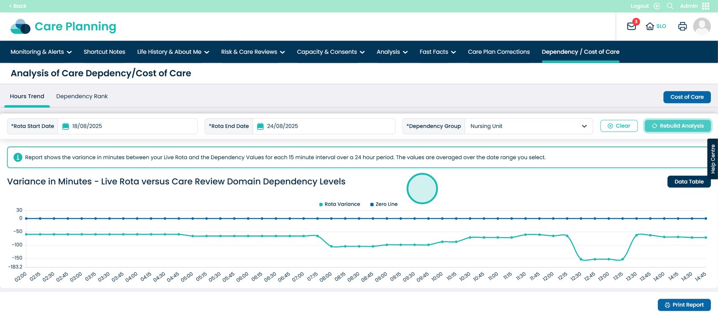Open the user profile avatar
This screenshot has height=318, width=718.
pos(701,26)
